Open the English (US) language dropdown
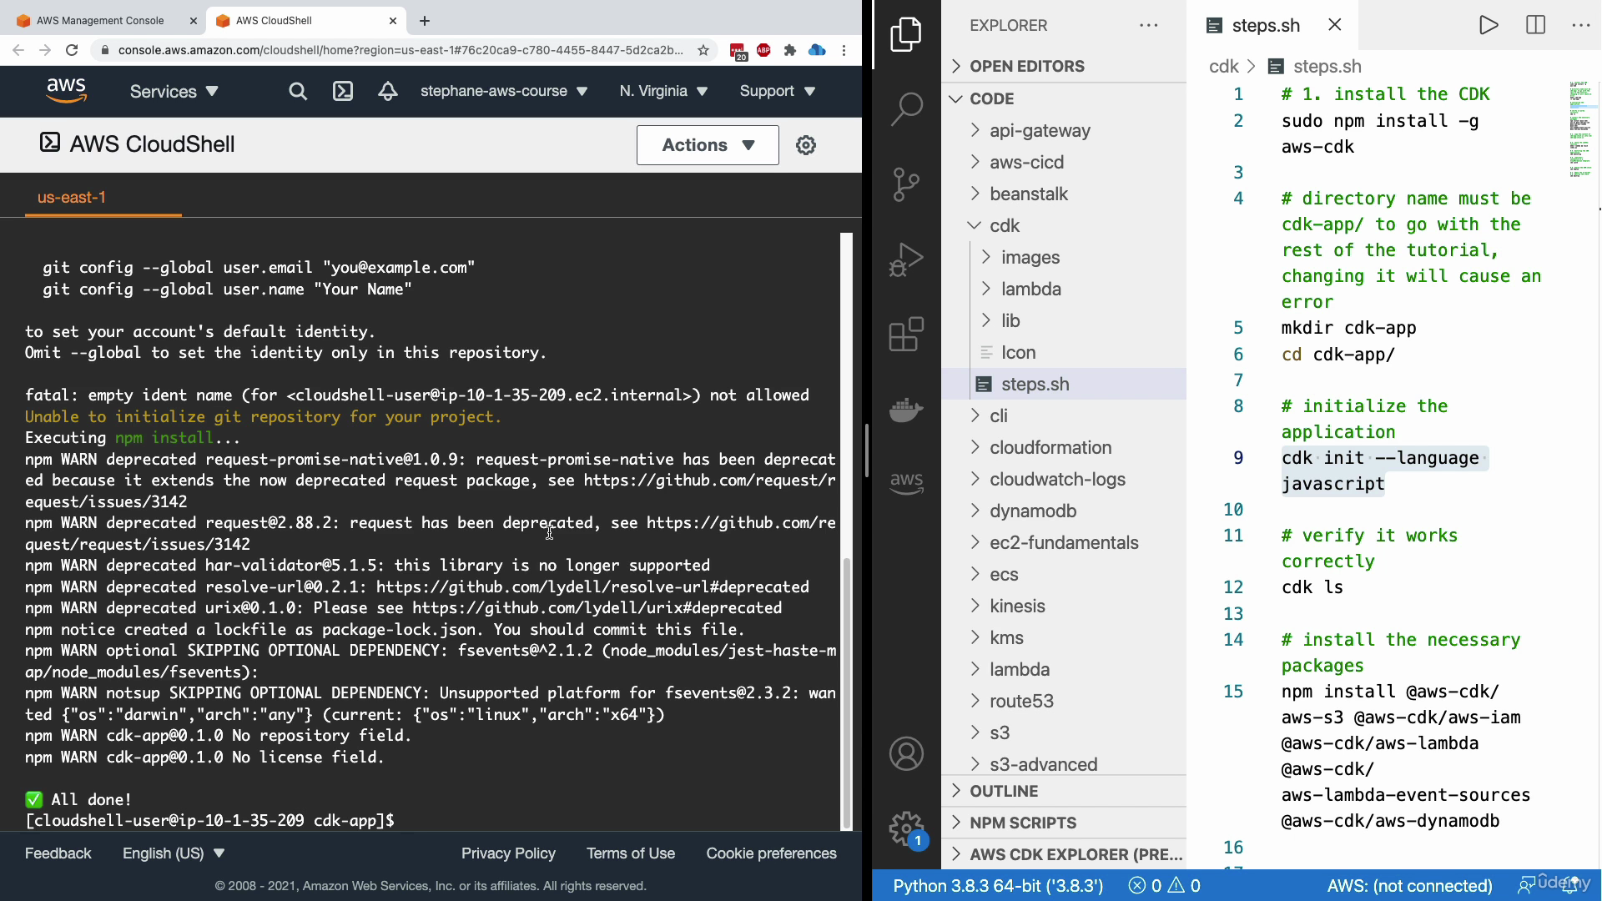The height and width of the screenshot is (901, 1602). coord(174,853)
